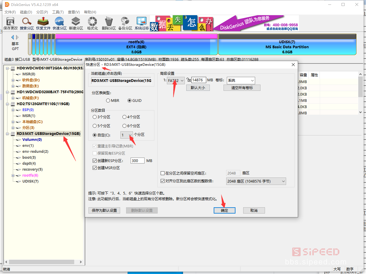Screen dimensions: 366x274
Task: Collapse the HD2:TS128GMTE110S disk node
Action: 7,104
